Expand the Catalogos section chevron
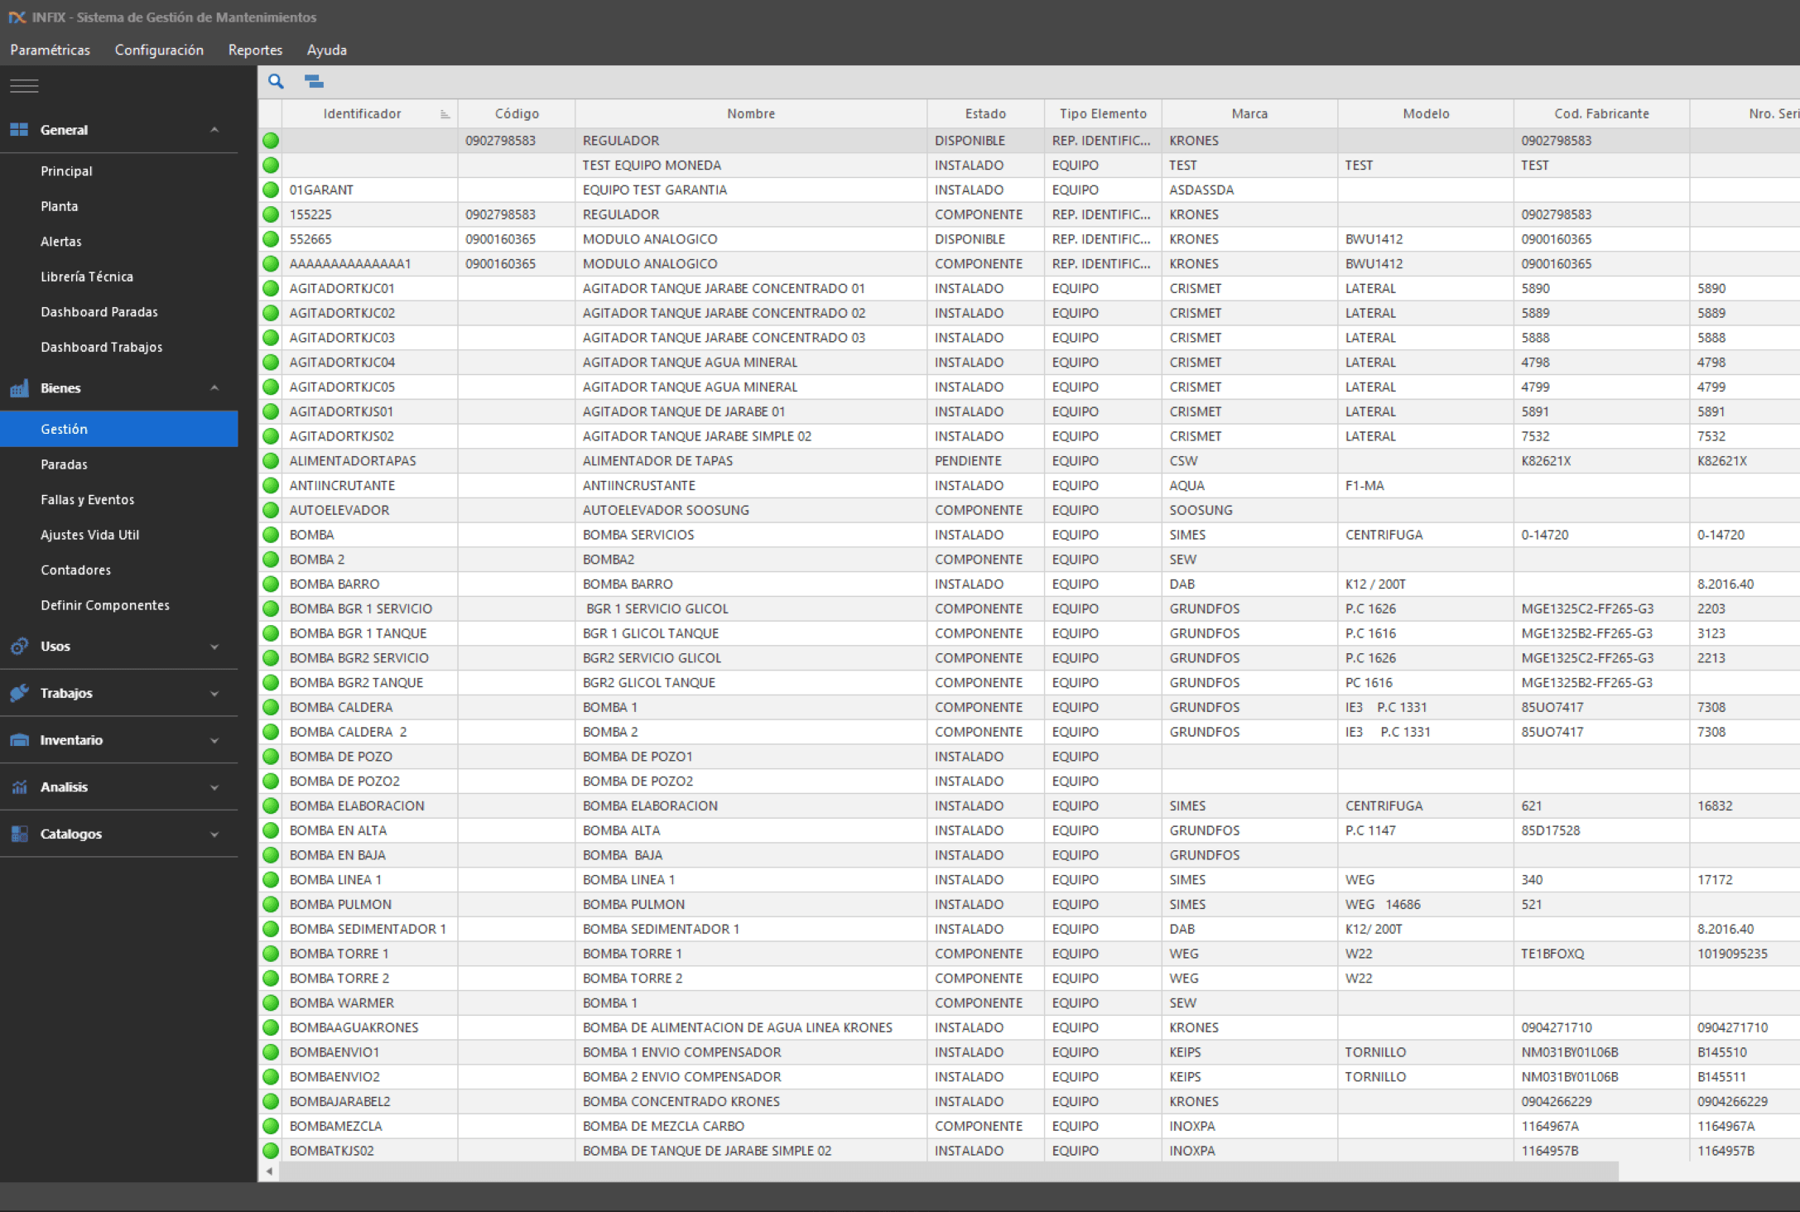The image size is (1800, 1212). pyautogui.click(x=214, y=834)
